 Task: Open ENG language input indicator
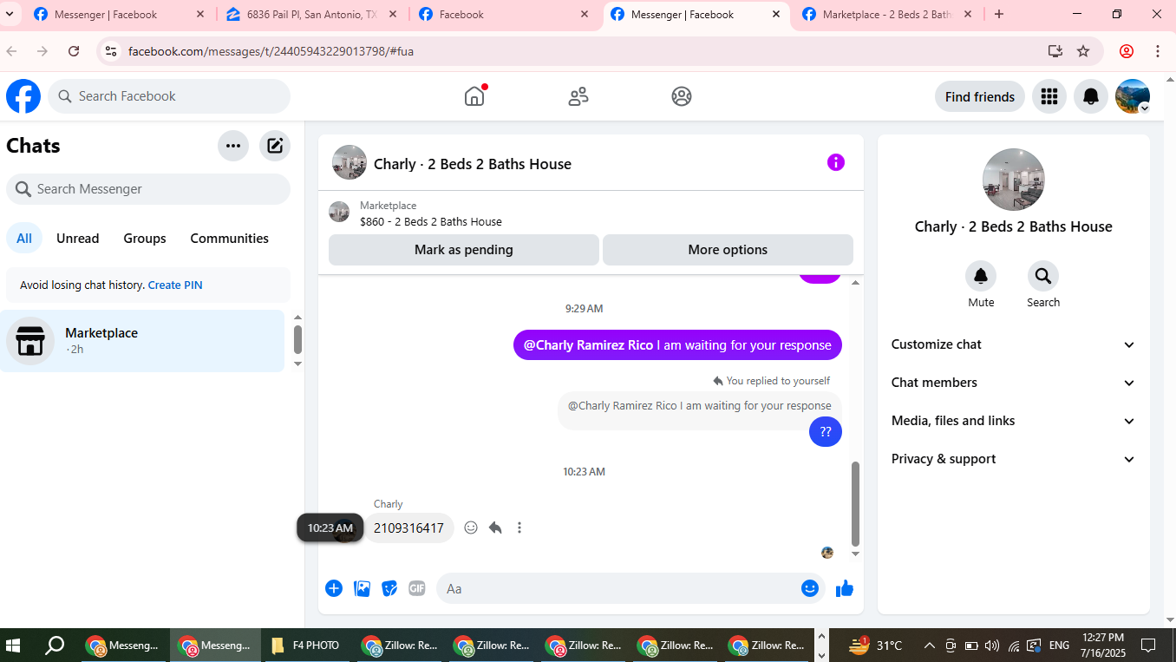[x=1059, y=646]
